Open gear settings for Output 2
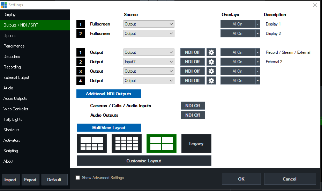 coord(211,62)
